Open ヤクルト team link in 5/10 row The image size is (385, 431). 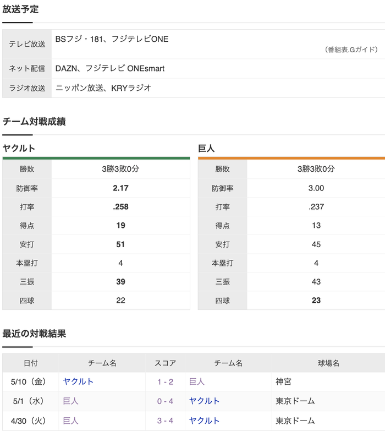coord(78,381)
